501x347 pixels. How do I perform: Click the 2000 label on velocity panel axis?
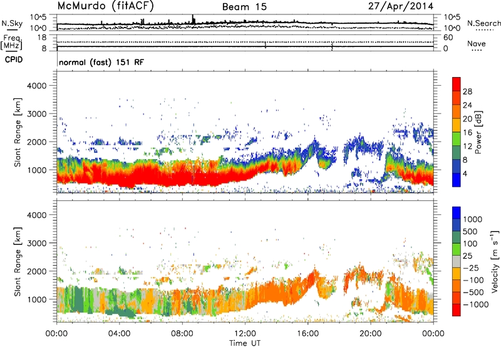pos(36,271)
